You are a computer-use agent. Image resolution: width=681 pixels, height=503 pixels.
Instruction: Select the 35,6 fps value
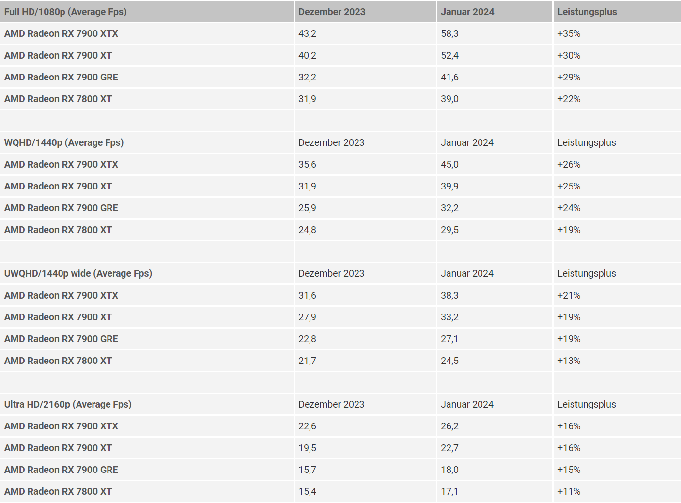[307, 165]
